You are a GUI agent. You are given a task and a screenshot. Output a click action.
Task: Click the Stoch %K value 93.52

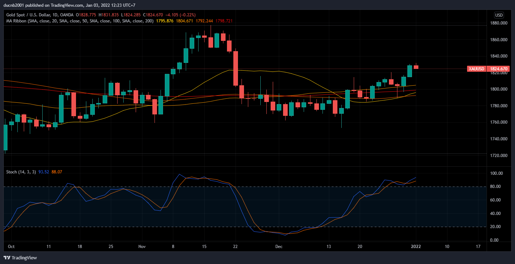(x=44, y=172)
